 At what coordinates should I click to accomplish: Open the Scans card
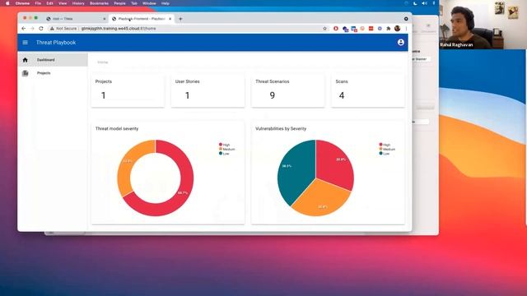pyautogui.click(x=368, y=90)
